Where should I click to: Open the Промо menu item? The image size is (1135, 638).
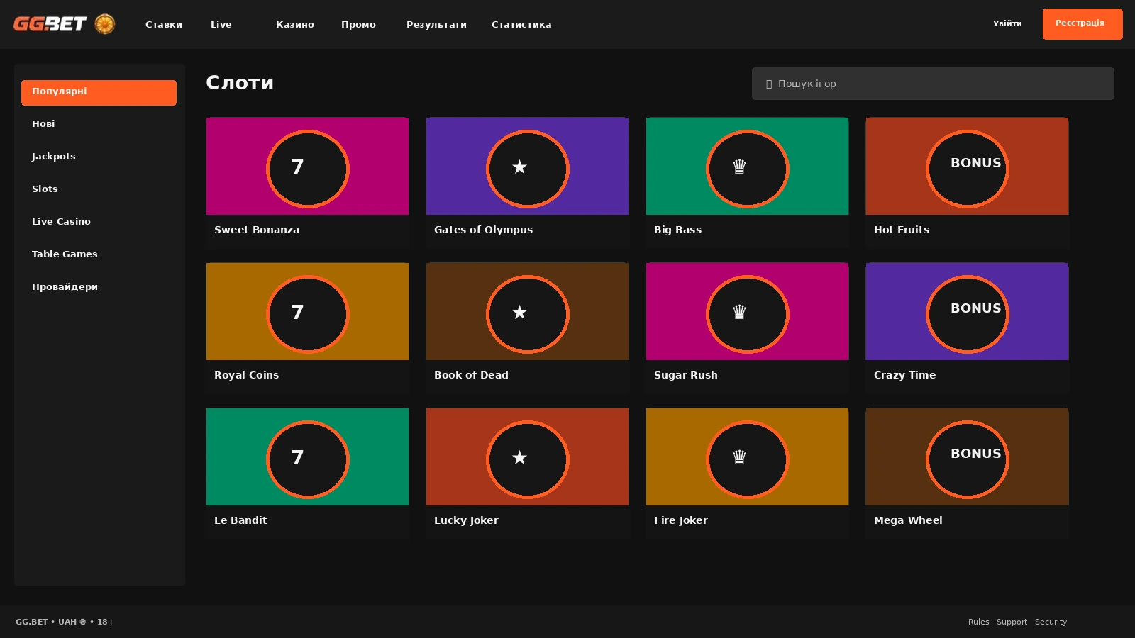pos(358,24)
